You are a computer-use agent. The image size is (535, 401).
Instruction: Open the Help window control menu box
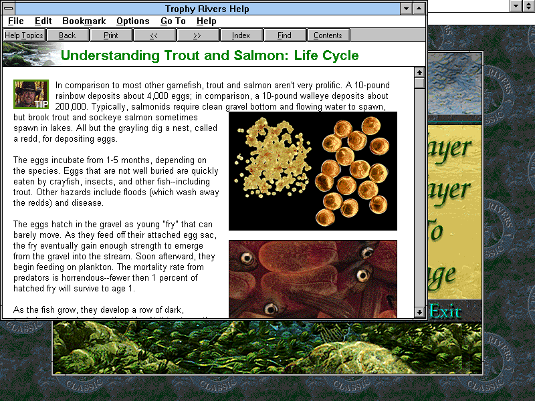9,9
